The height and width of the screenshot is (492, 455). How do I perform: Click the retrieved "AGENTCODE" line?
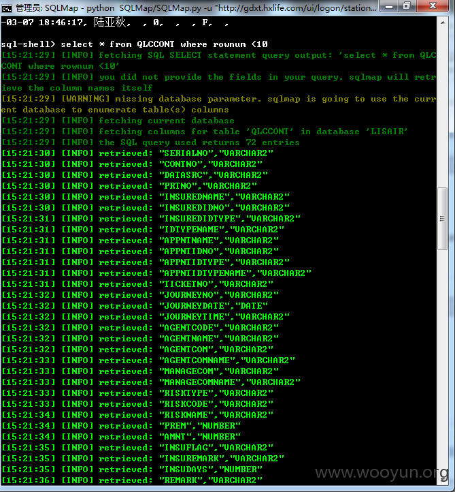(x=140, y=328)
